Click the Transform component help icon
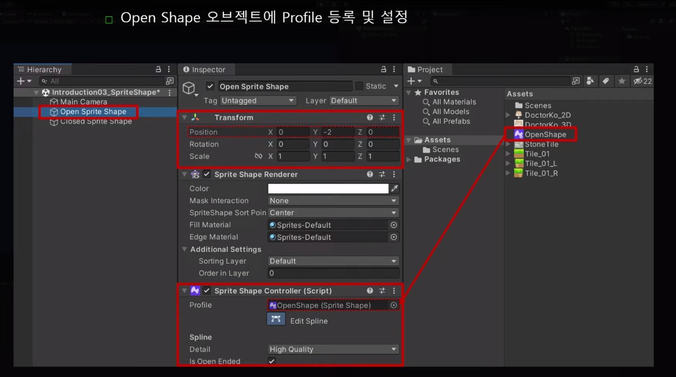The width and height of the screenshot is (676, 377). click(370, 117)
